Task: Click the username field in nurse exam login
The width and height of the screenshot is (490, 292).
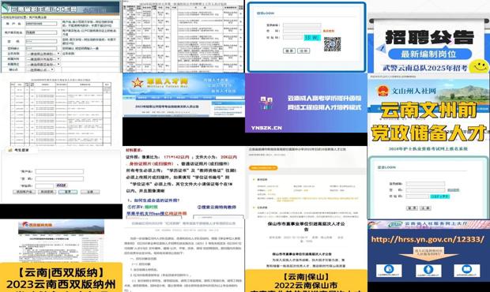Action: click(x=425, y=184)
